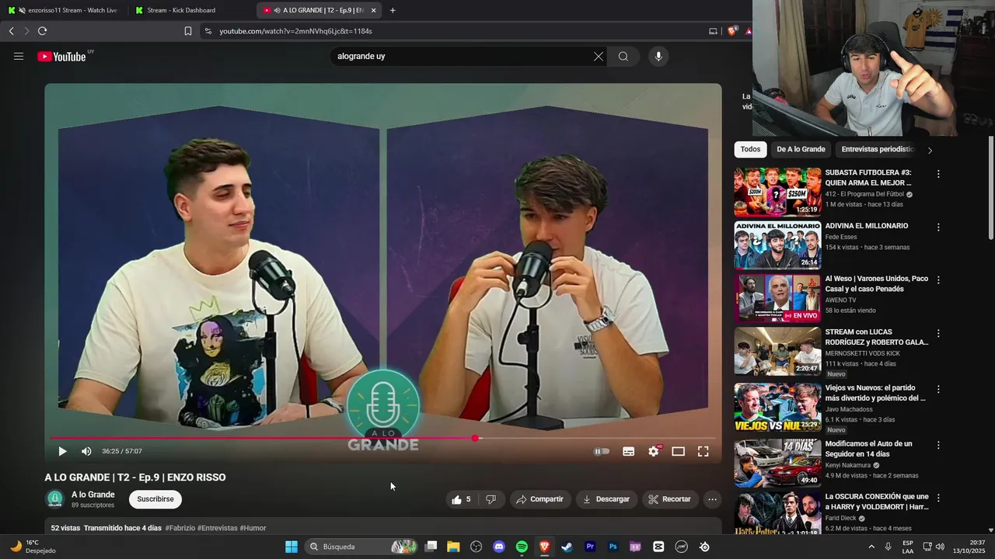
Task: Click the #Fabrizio hashtag
Action: point(180,528)
